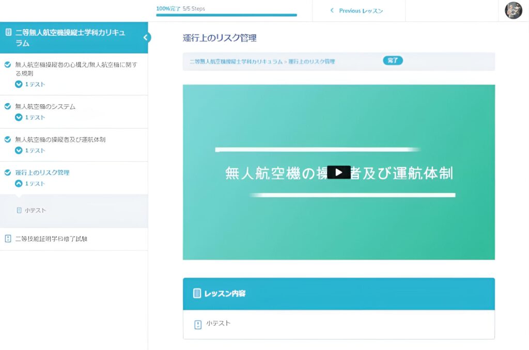Image resolution: width=529 pixels, height=350 pixels.
Task: Collapse the sidebar using the left chevron
Action: click(x=146, y=38)
